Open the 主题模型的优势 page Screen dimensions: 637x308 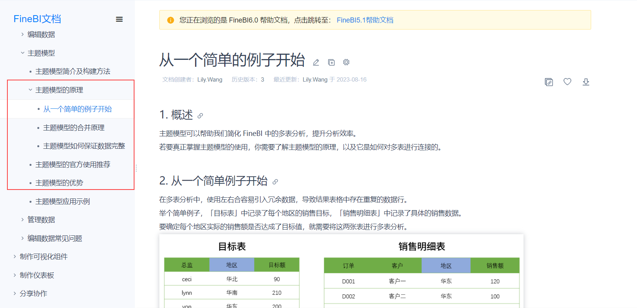(59, 183)
